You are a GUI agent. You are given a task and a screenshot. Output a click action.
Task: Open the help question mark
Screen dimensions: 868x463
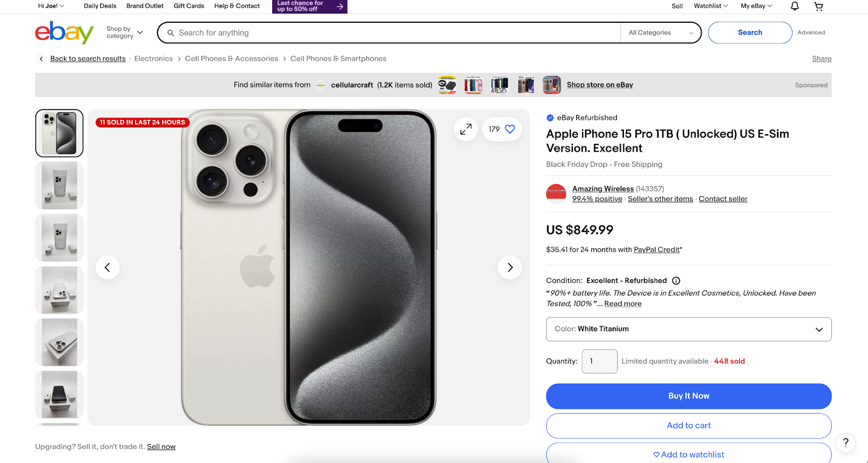(845, 442)
